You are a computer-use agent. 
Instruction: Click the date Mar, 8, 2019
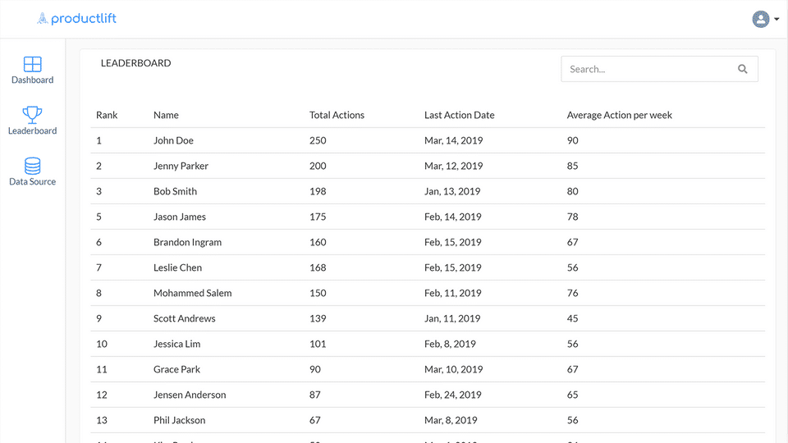click(451, 420)
